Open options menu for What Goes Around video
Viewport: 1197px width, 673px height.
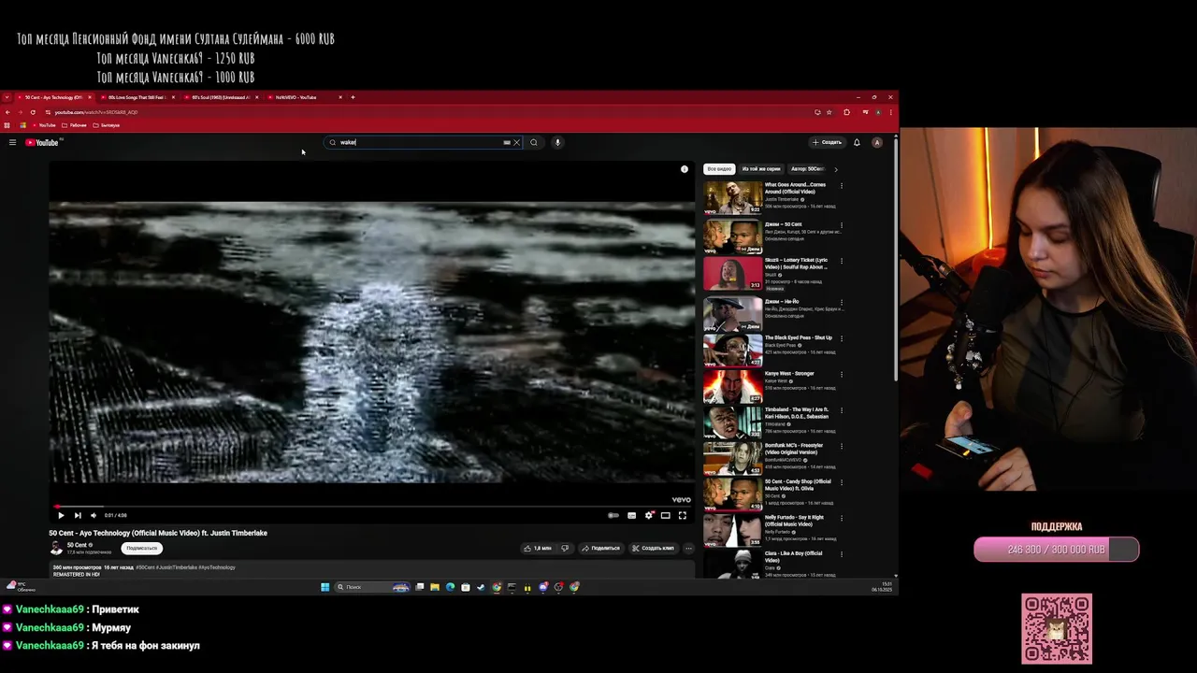842,186
